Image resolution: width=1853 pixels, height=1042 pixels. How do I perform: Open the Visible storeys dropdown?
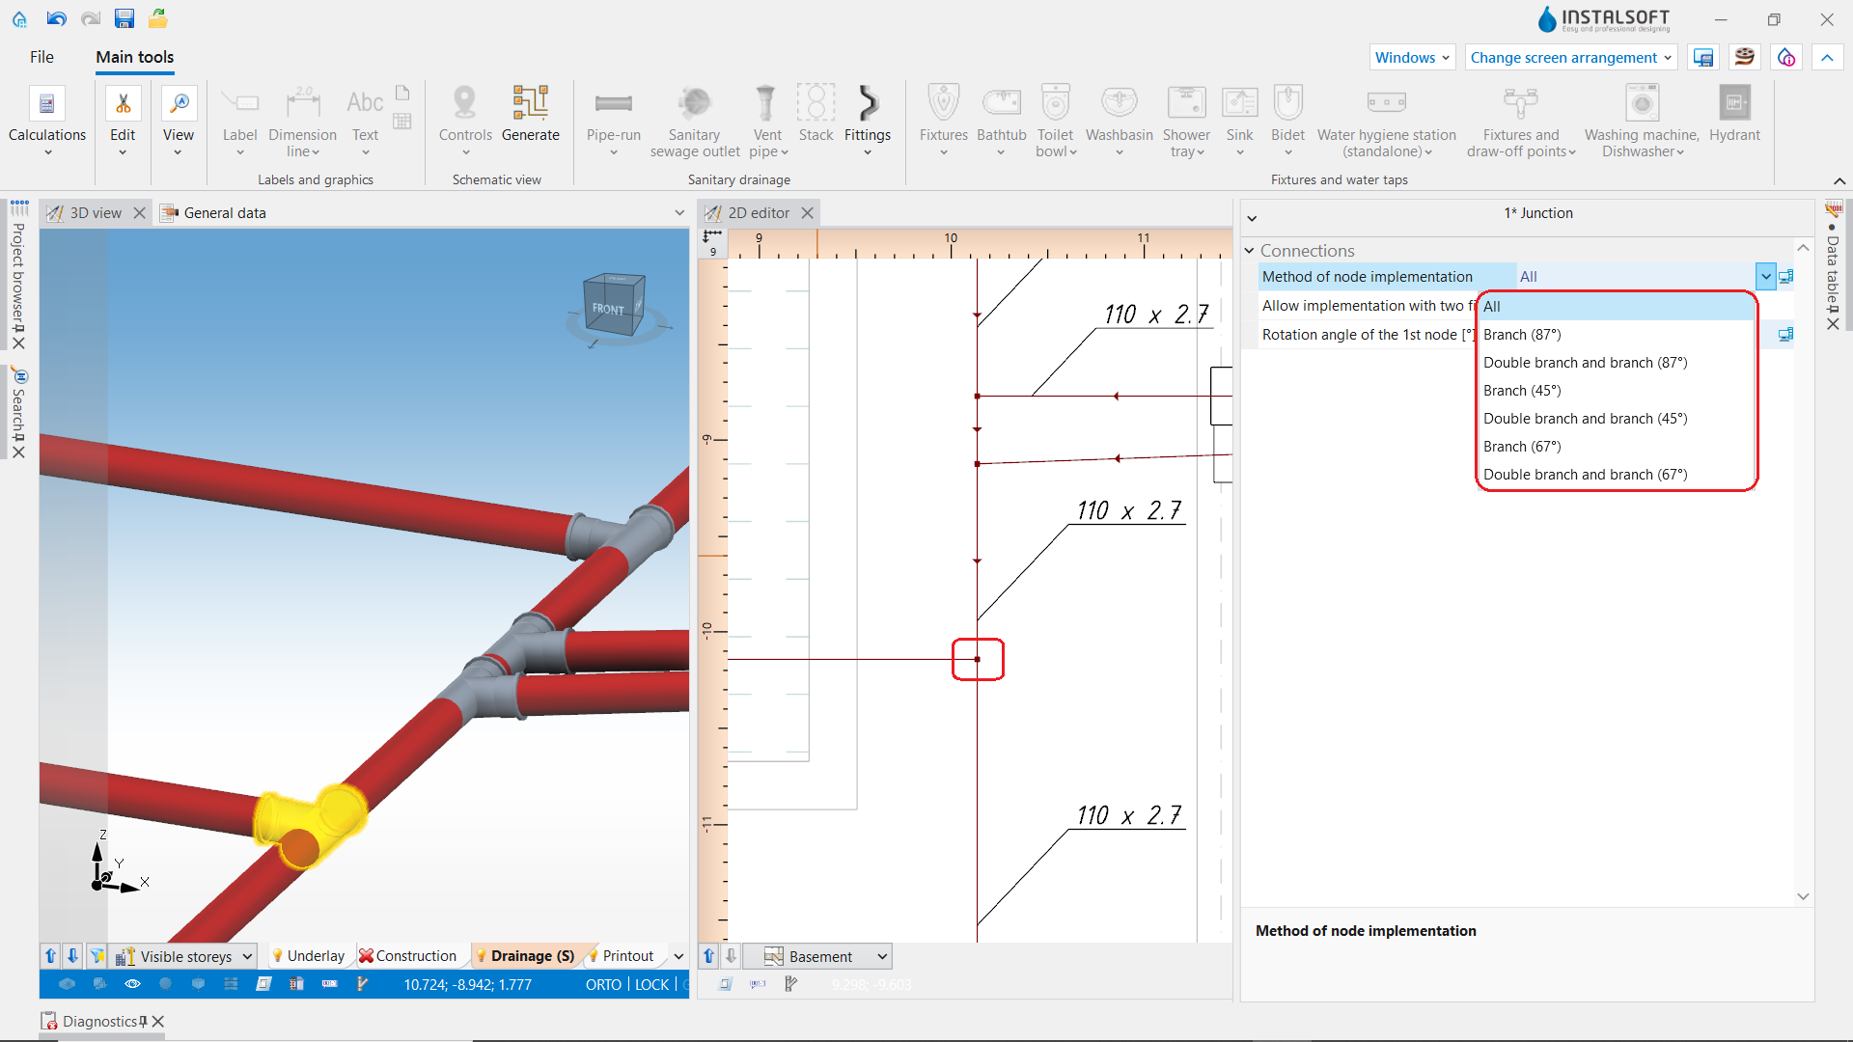pos(183,956)
